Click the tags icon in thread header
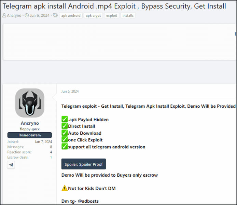 pos(55,15)
